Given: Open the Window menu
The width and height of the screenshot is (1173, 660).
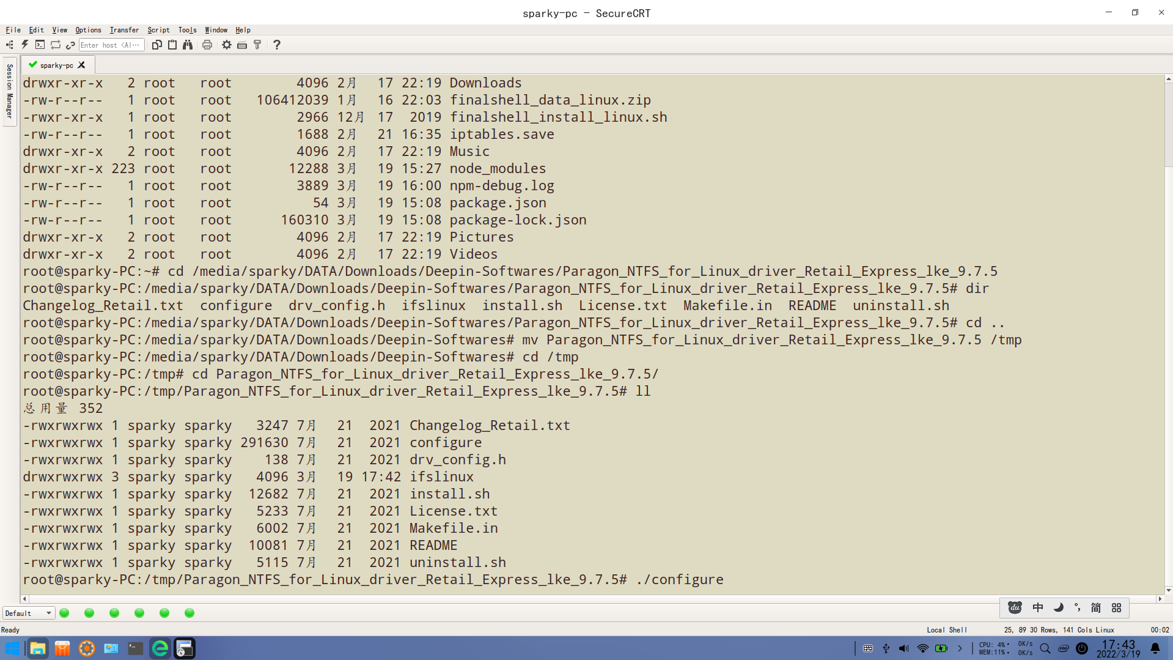Looking at the screenshot, I should 216,30.
